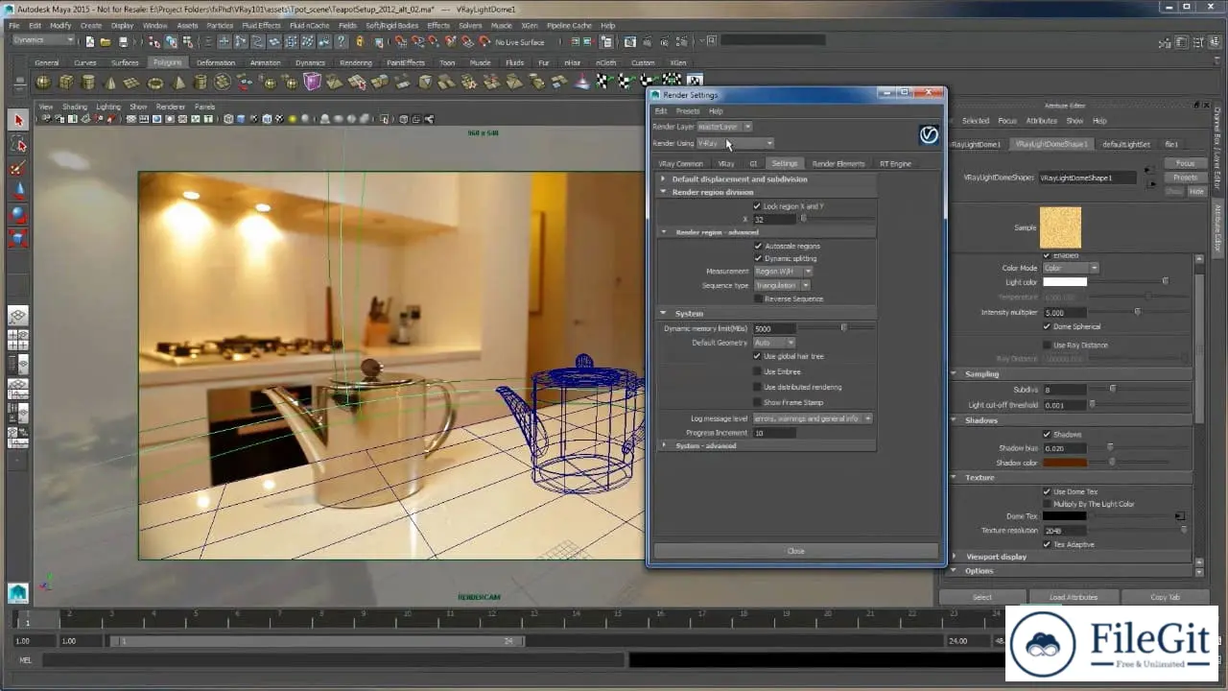Click the Dome Tex map button icon
The image size is (1228, 691).
click(1179, 515)
